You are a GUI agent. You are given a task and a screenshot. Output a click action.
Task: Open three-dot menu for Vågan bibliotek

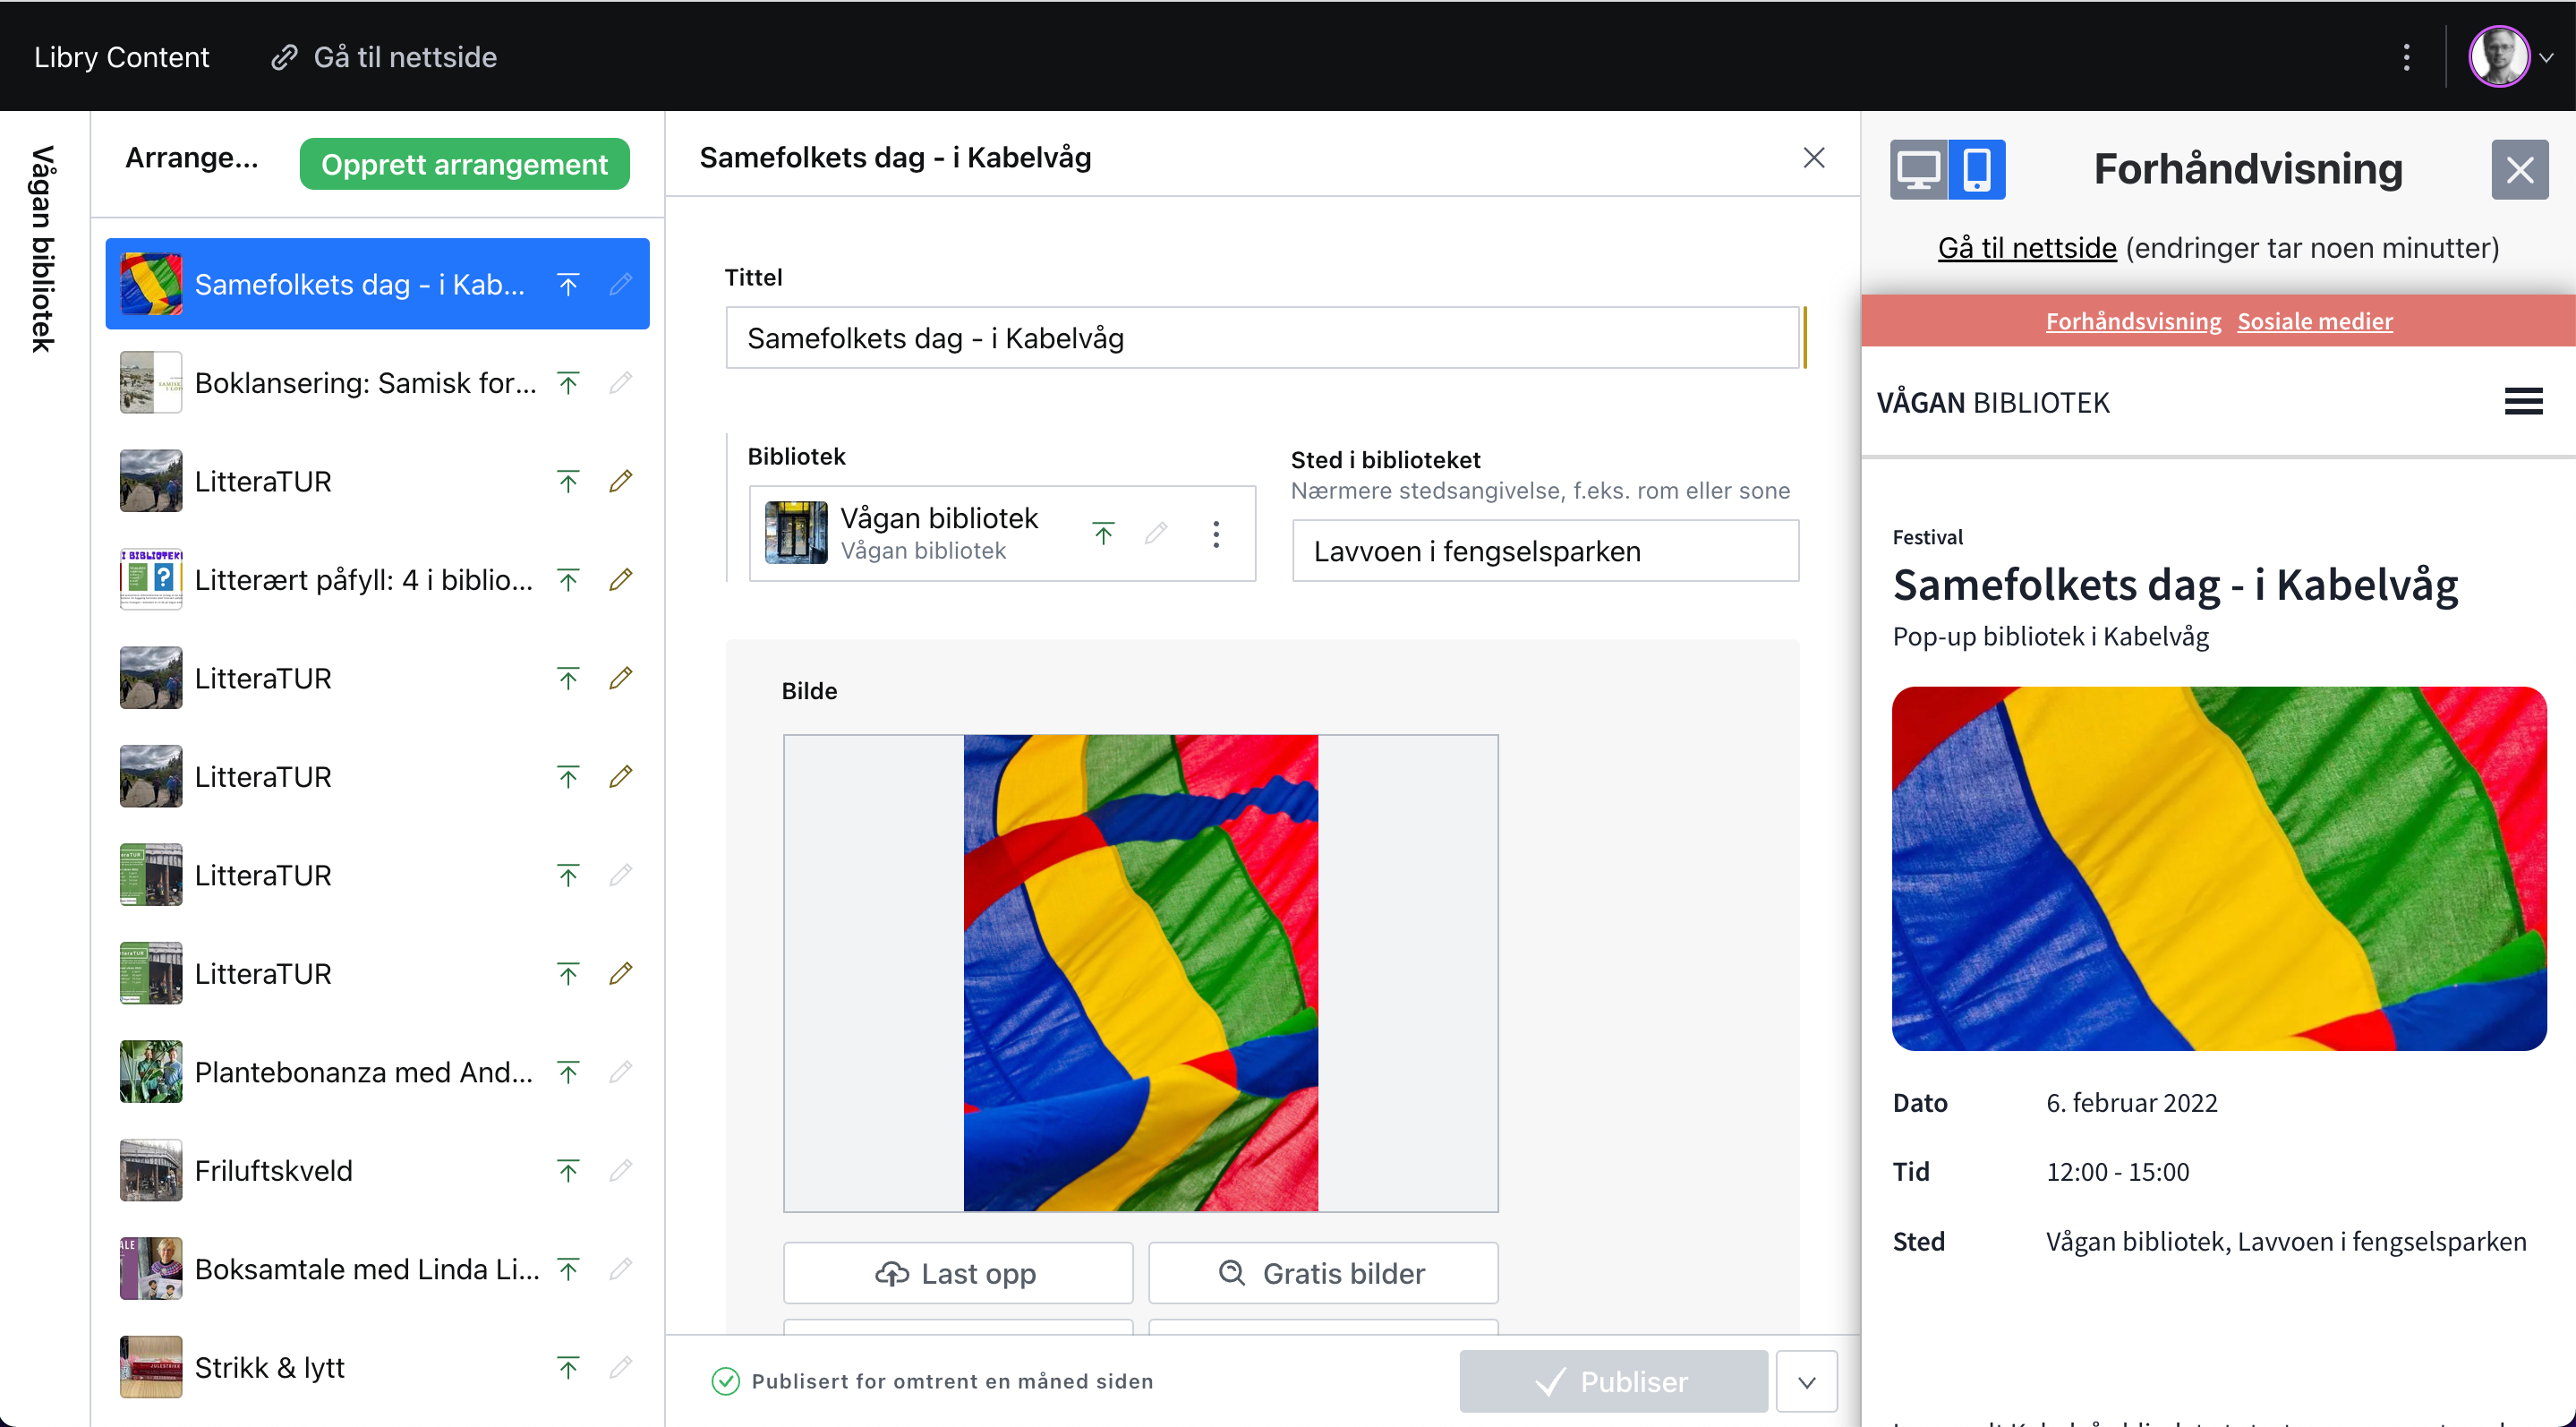(x=1215, y=534)
